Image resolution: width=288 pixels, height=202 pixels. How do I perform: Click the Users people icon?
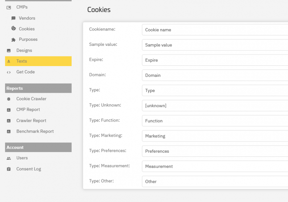coord(9,158)
